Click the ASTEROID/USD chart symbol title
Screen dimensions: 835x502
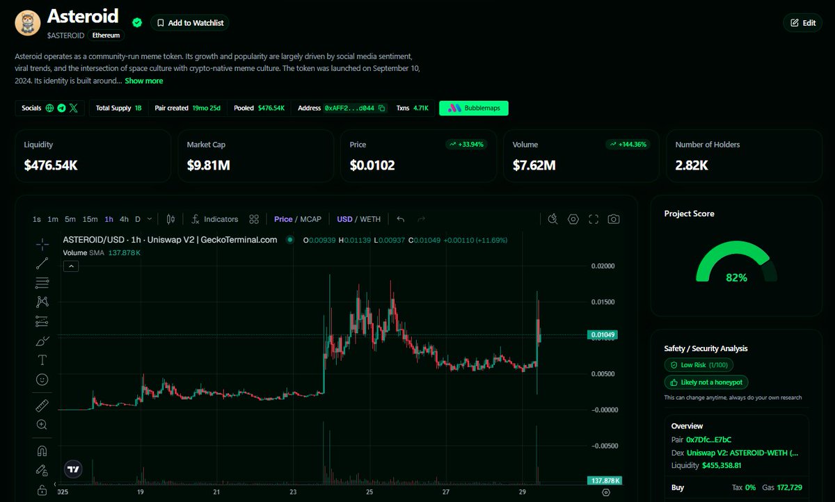coord(170,240)
